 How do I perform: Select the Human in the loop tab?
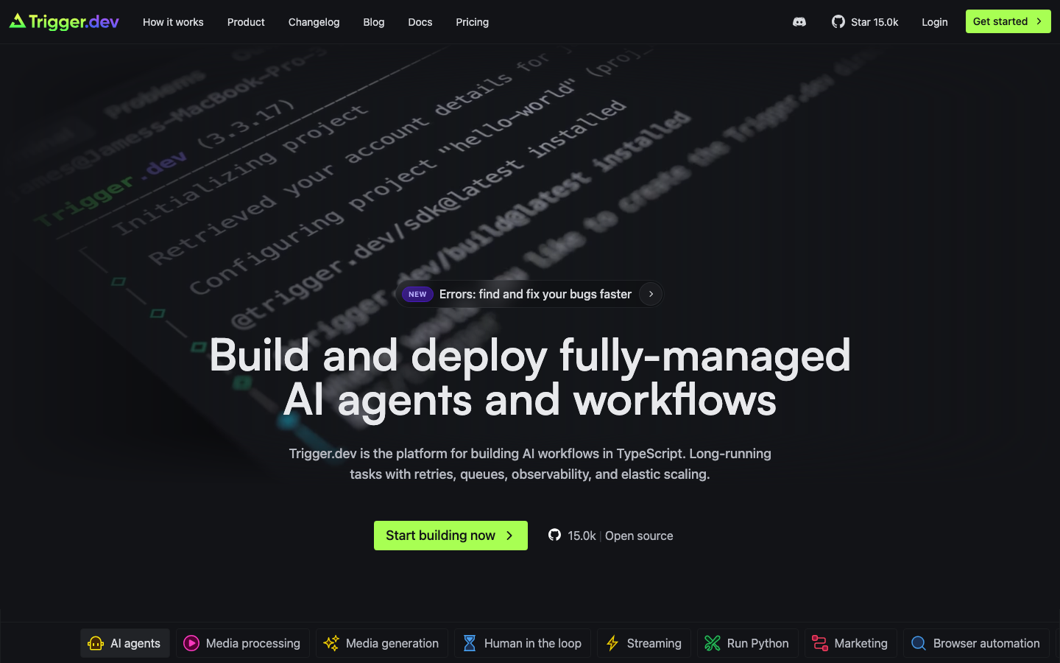pyautogui.click(x=523, y=643)
